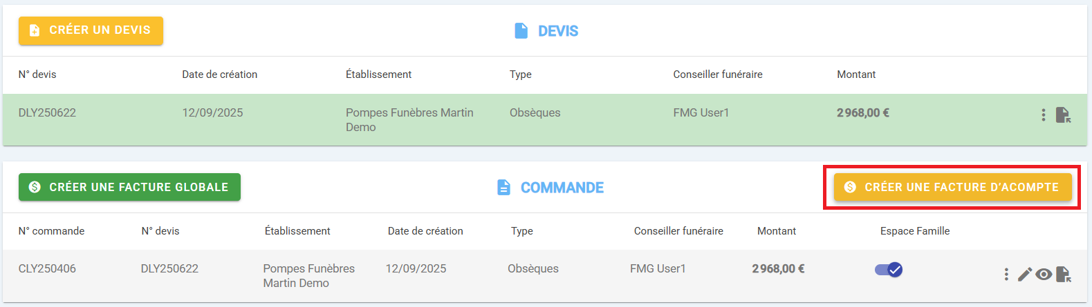Viewport: 1092px width, 307px height.
Task: Click the file icon beside the DEVIS title
Action: pyautogui.click(x=521, y=31)
